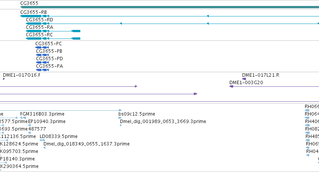Select the 487577 feature label
This screenshot has height=172, width=319.
(x=37, y=129)
